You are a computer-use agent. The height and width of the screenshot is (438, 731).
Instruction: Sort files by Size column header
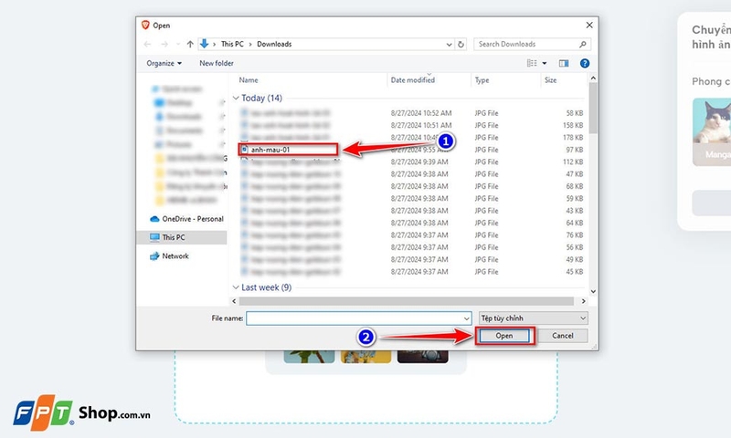coord(551,80)
